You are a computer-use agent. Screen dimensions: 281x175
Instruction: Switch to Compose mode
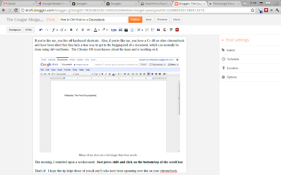click(15, 30)
